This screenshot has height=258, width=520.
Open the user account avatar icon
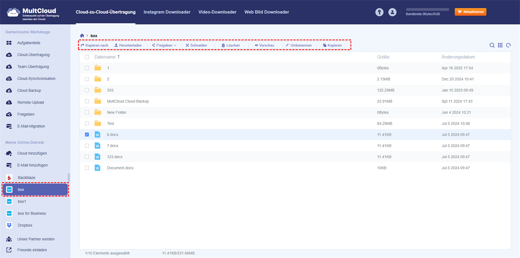393,13
